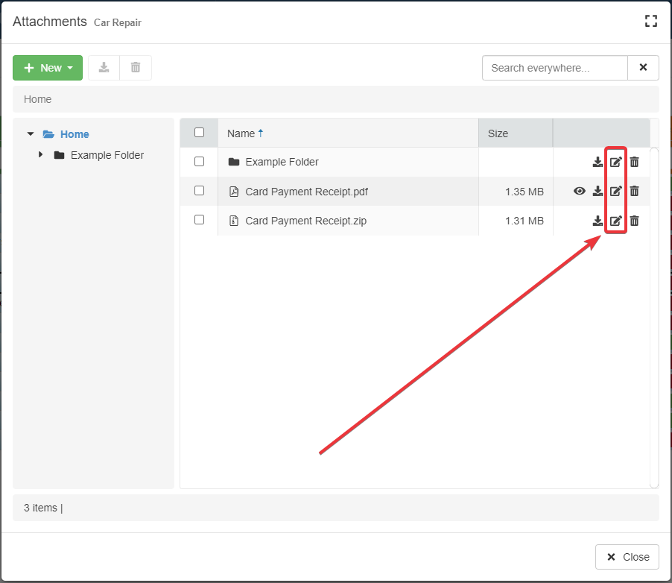The width and height of the screenshot is (672, 583).
Task: Focus the Search everywhere field
Action: pyautogui.click(x=554, y=68)
